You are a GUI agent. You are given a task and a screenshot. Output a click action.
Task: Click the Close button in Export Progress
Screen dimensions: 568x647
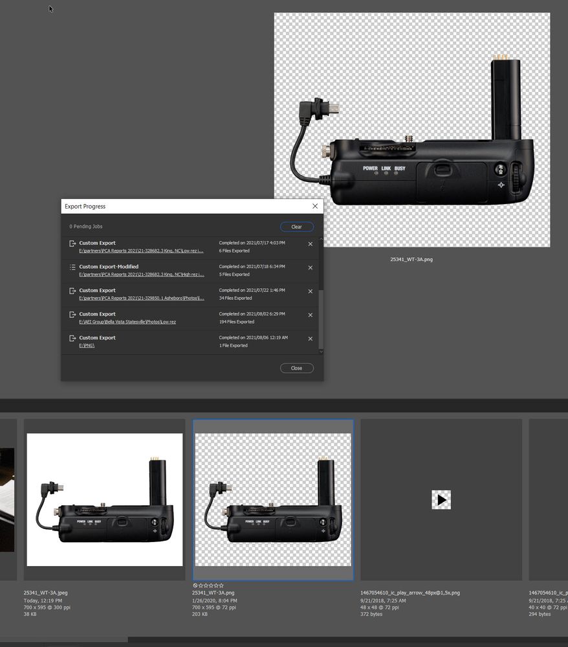[x=297, y=368]
